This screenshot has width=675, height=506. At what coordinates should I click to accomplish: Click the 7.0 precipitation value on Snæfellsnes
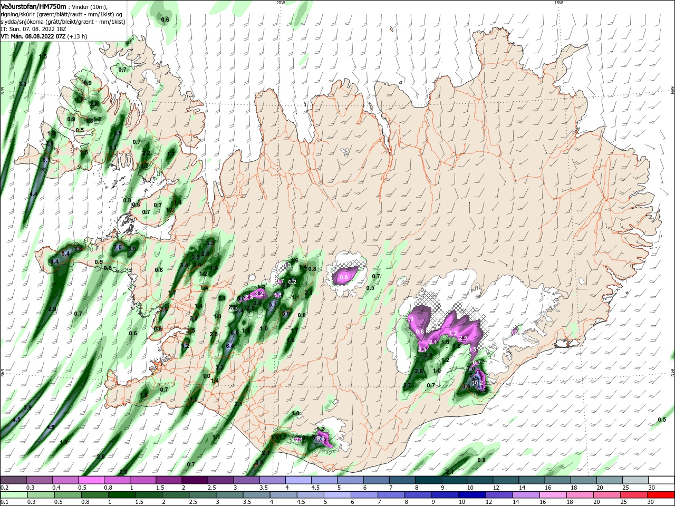point(118,247)
